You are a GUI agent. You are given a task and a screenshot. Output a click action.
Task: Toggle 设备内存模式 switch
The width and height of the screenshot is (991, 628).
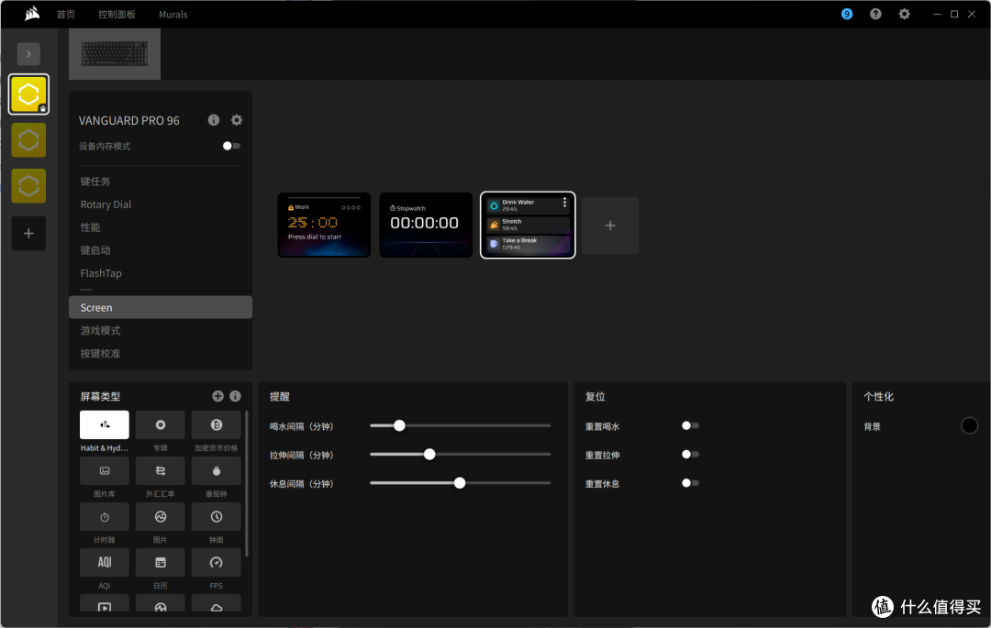(x=231, y=146)
